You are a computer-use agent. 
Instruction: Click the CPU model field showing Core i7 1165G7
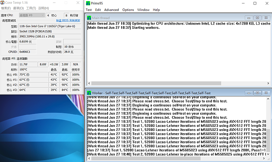pyautogui.click(x=49, y=26)
